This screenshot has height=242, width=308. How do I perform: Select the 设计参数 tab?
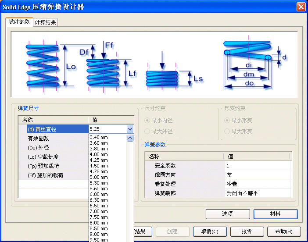19,21
